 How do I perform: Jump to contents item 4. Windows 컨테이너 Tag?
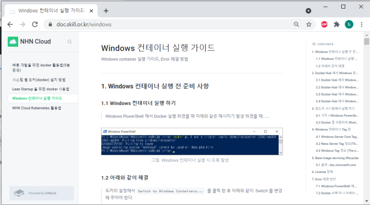[331, 129]
